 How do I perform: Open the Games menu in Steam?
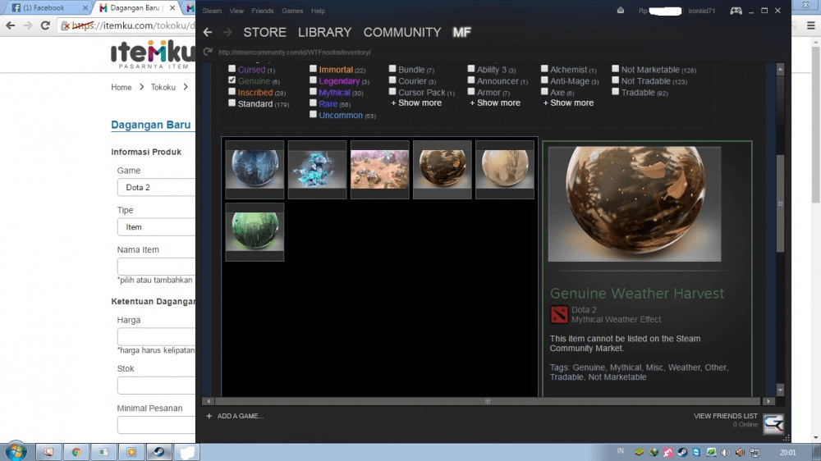[292, 11]
